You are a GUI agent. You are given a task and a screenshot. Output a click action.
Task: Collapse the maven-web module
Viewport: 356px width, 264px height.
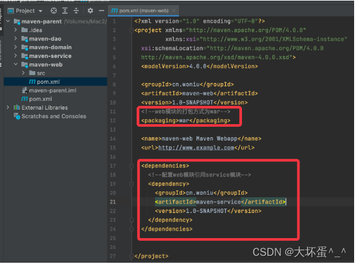(x=16, y=64)
